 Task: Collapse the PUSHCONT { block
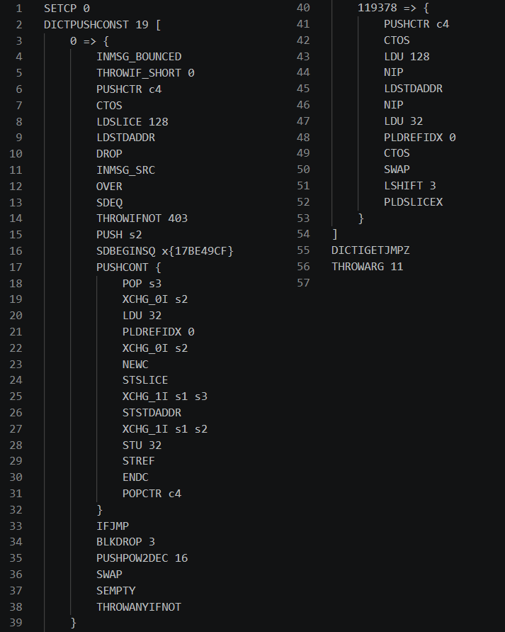coord(129,267)
